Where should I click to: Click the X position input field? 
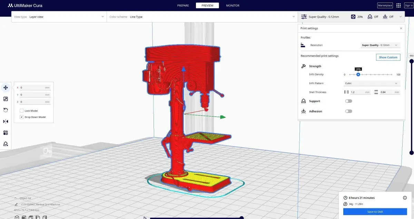tap(35, 88)
